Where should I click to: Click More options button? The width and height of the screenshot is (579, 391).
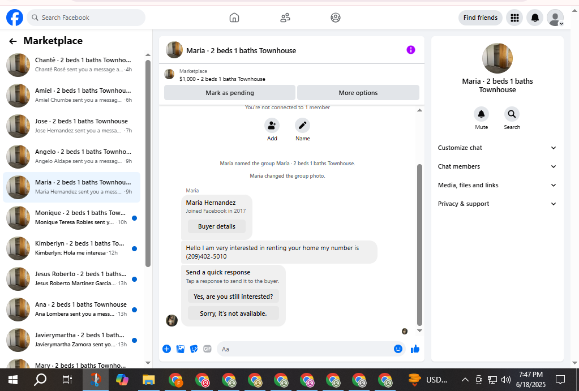click(358, 93)
